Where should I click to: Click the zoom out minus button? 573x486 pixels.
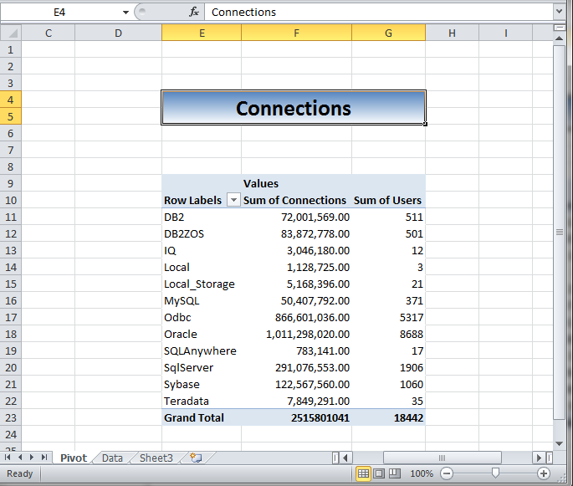click(446, 473)
